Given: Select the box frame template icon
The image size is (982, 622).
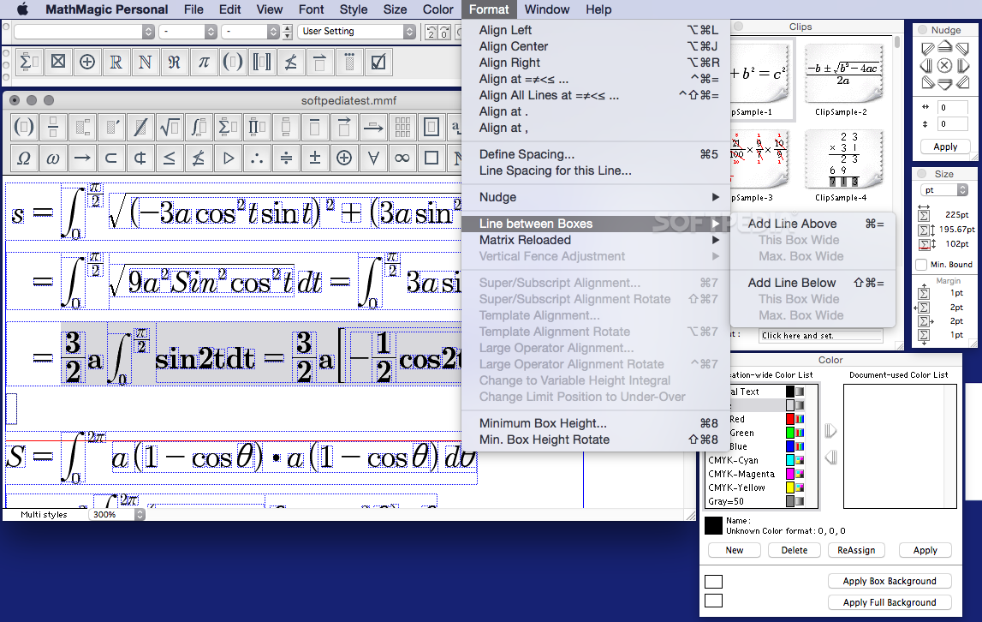Looking at the screenshot, I should (431, 128).
